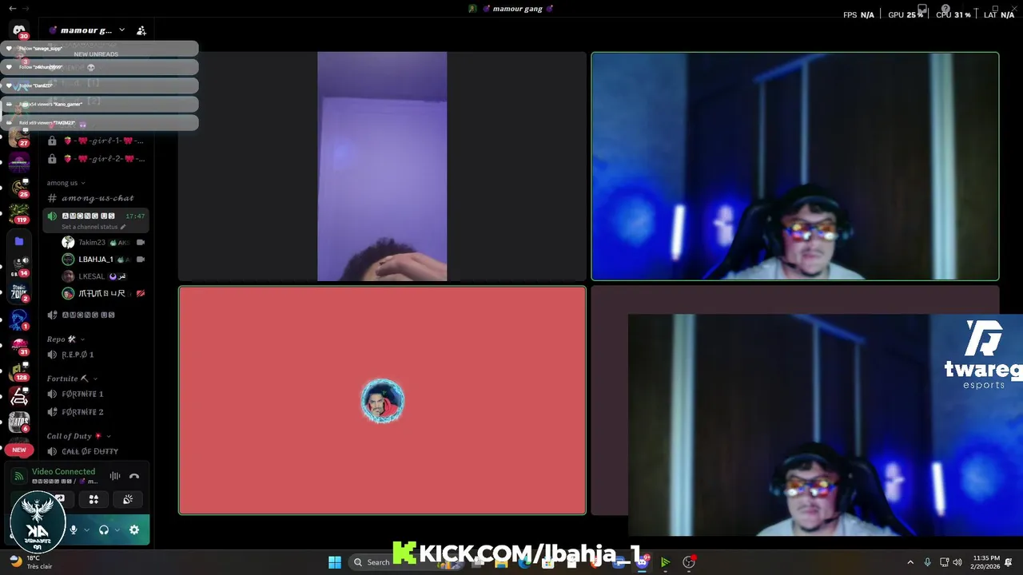
Task: Collapse the Repo category
Action: pos(66,339)
